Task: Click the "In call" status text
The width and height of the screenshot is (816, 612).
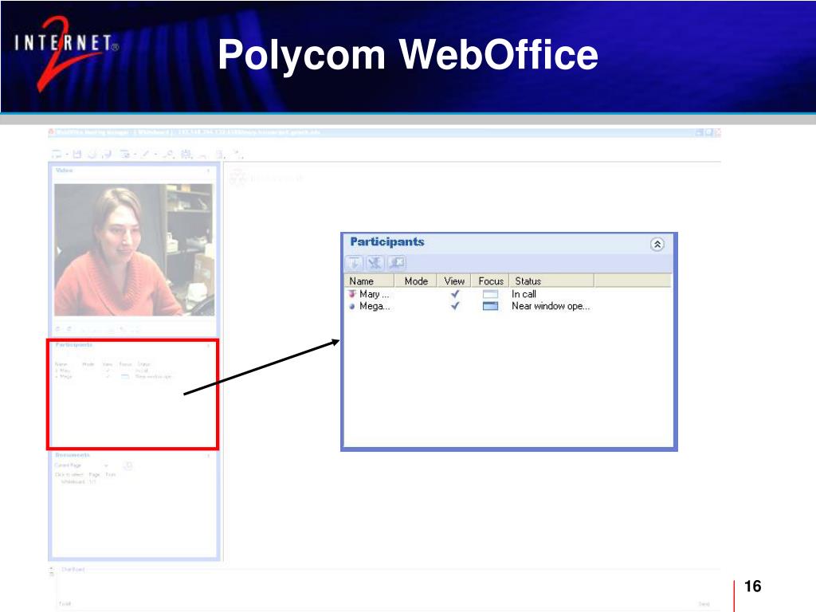Action: pos(524,294)
